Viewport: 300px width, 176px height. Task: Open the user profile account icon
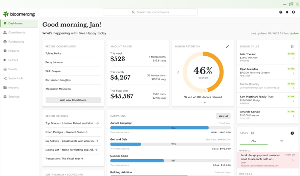293,12
